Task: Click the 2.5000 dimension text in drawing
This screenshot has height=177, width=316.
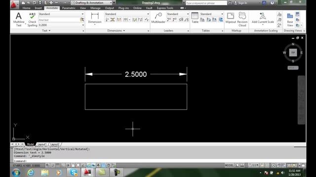Action: coord(136,74)
